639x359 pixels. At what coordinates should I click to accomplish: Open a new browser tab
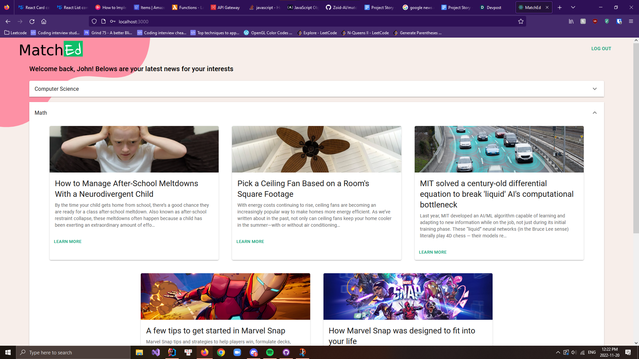click(x=560, y=7)
